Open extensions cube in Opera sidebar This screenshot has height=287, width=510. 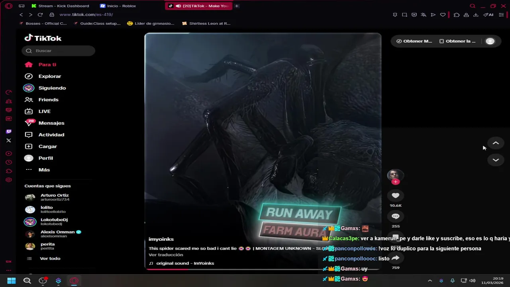[9, 171]
